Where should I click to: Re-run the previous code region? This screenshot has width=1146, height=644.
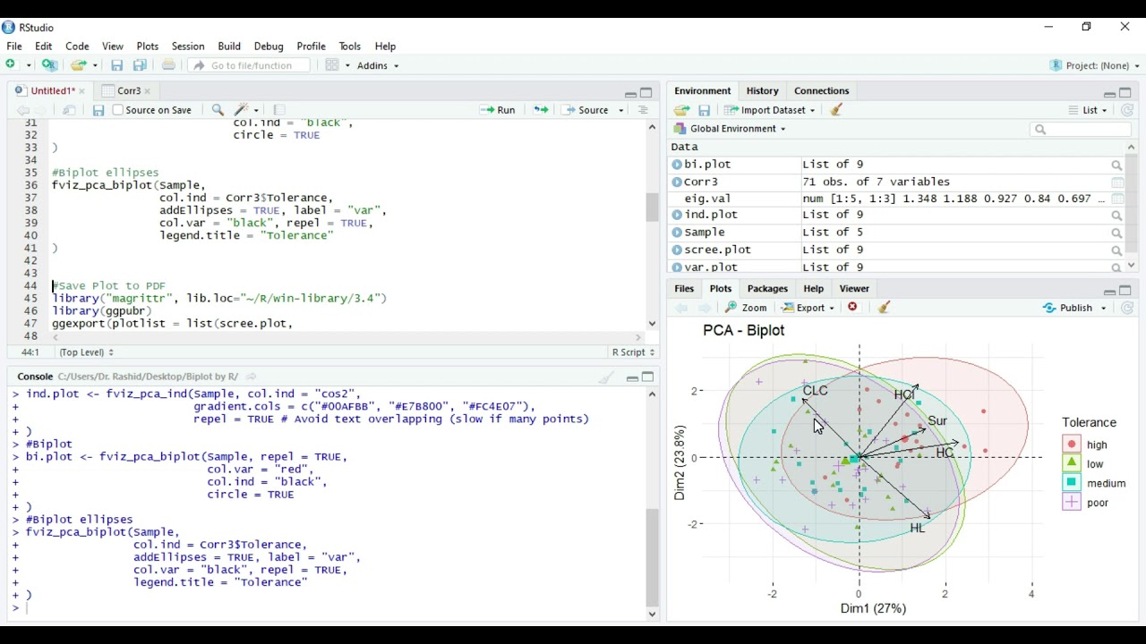click(x=541, y=110)
